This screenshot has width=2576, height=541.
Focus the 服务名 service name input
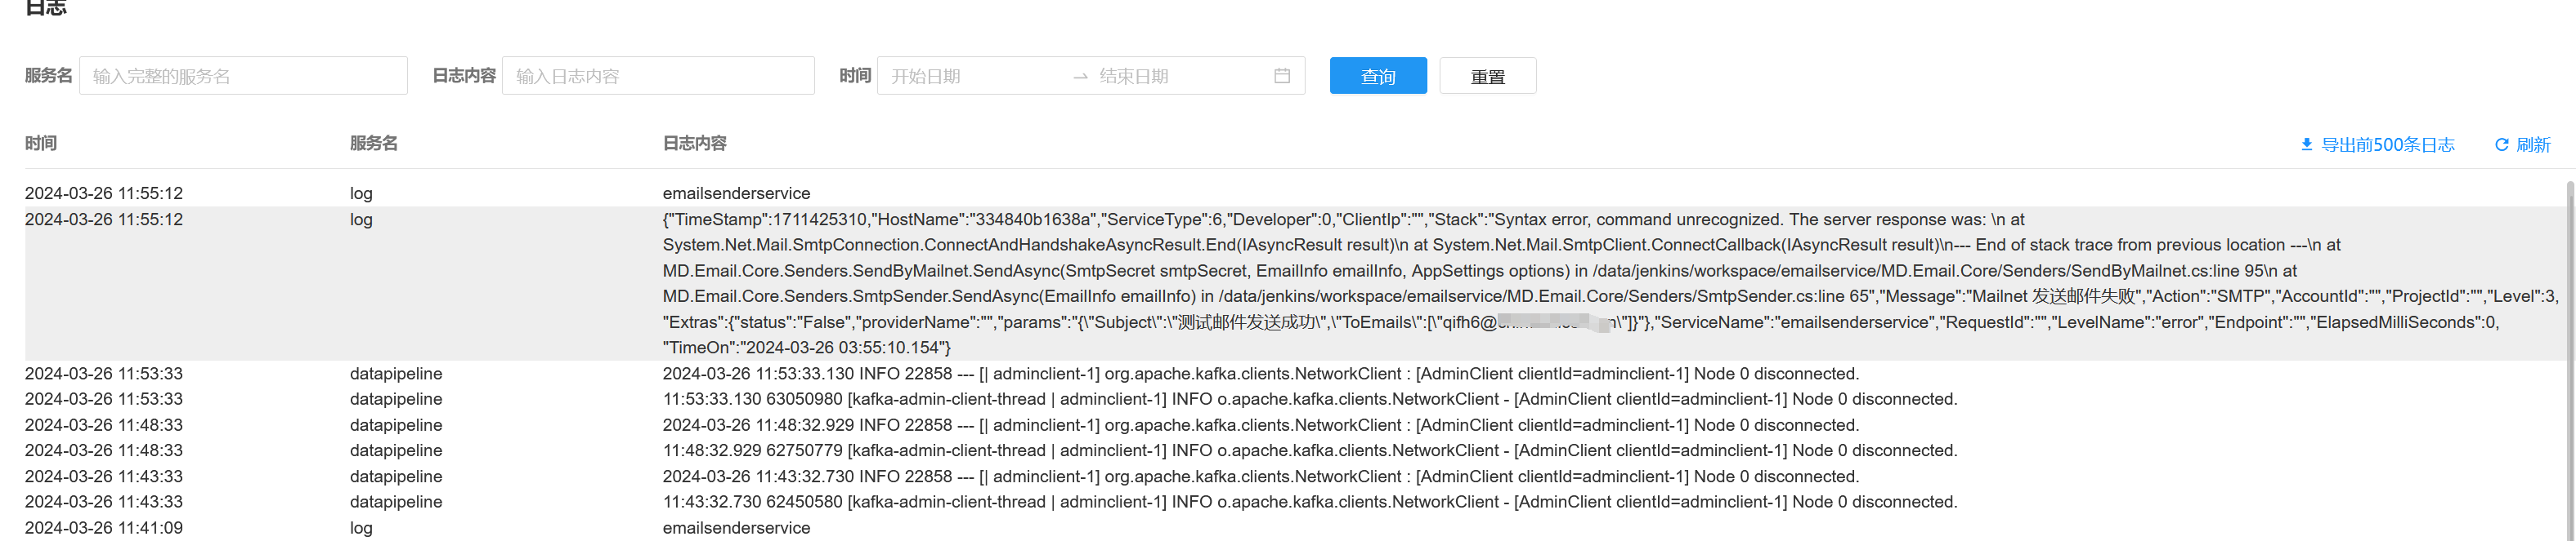click(x=243, y=76)
